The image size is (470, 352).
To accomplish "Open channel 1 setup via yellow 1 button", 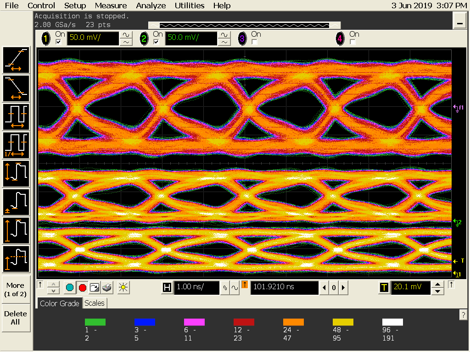I will coord(45,38).
